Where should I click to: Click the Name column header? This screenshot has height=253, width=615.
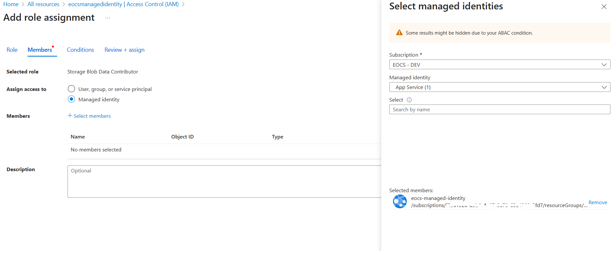[78, 137]
